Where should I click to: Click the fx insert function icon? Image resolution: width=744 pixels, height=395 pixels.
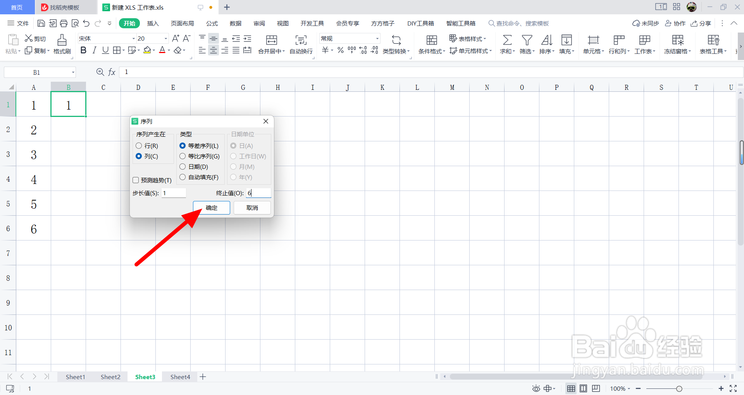click(x=112, y=72)
